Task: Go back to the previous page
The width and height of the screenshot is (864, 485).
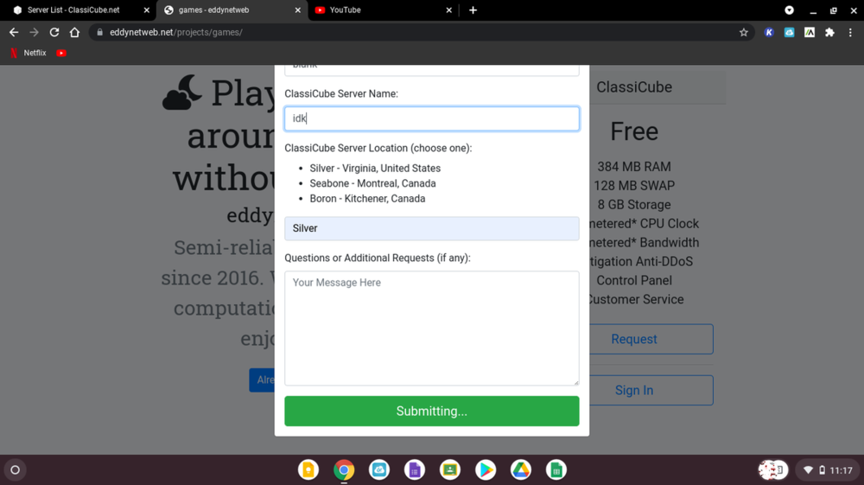Action: [x=14, y=33]
